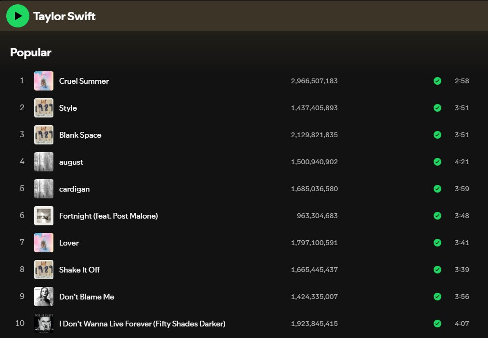
Task: Toggle saved checkmark for august
Action: point(437,162)
